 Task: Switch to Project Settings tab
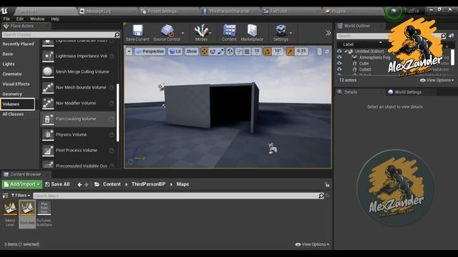coord(162,11)
